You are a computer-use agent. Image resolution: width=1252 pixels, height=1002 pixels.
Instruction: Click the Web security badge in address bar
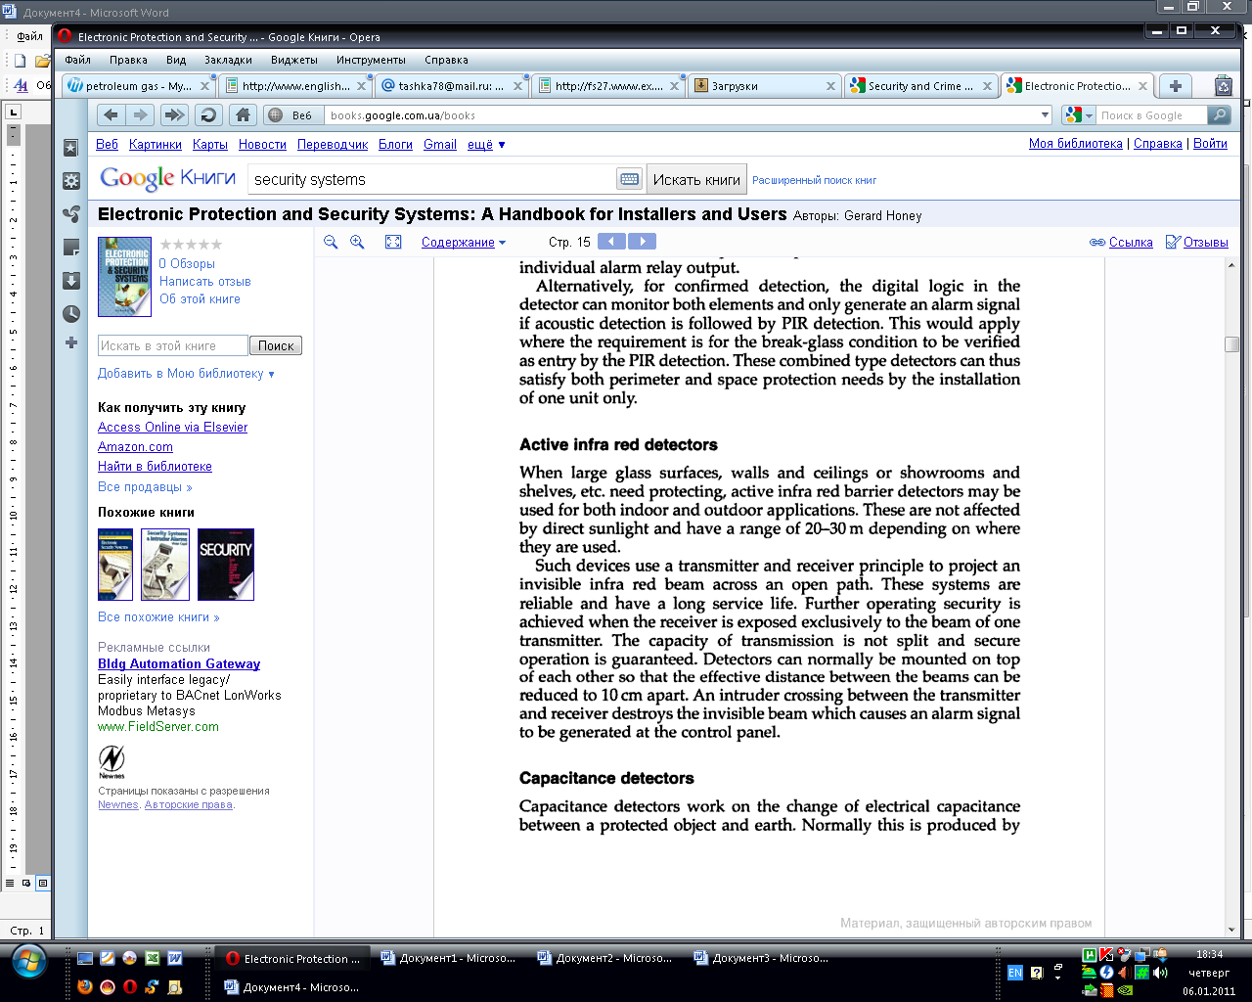pyautogui.click(x=291, y=115)
